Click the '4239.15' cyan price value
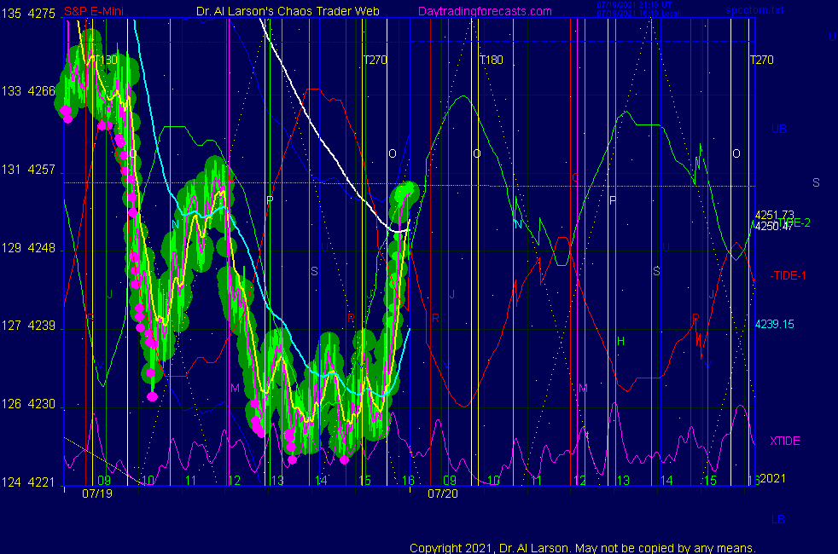838x554 pixels. pos(774,325)
